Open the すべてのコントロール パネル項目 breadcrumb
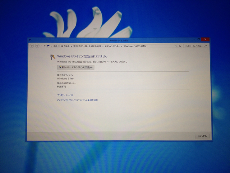This screenshot has width=230, height=173. 87,46
